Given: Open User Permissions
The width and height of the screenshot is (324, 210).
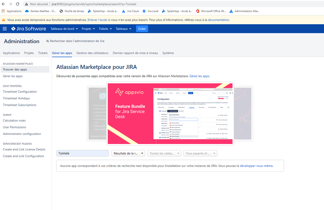Looking at the screenshot, I should [15, 127].
